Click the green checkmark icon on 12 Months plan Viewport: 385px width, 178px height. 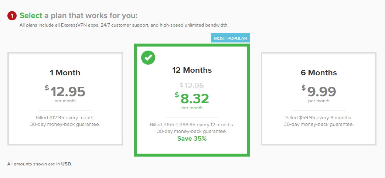click(148, 58)
